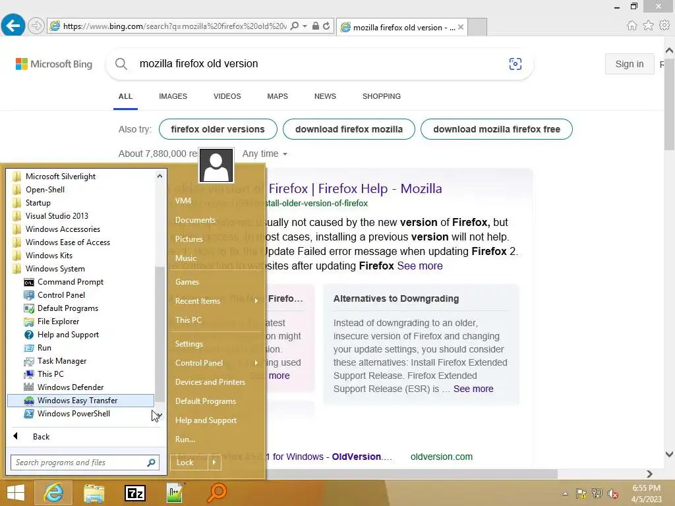675x506 pixels.
Task: Click 'download mozilla firefox free' suggestion
Action: [x=496, y=129]
